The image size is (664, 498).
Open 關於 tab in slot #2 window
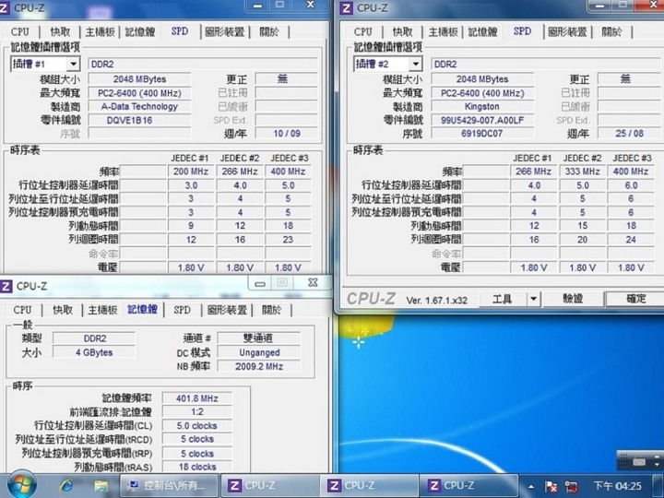tap(612, 31)
